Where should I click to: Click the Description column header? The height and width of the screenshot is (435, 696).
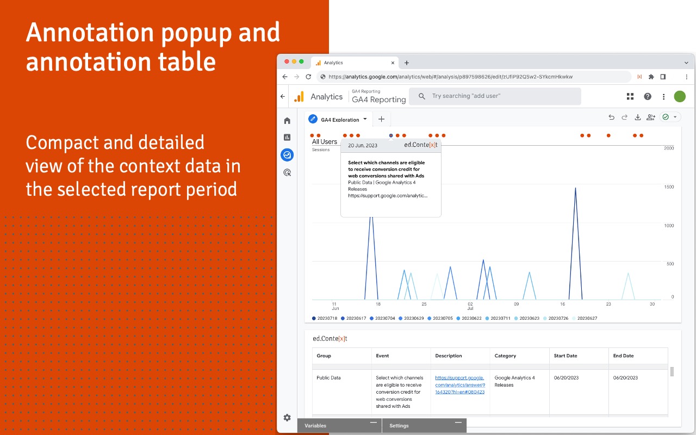(x=461, y=356)
